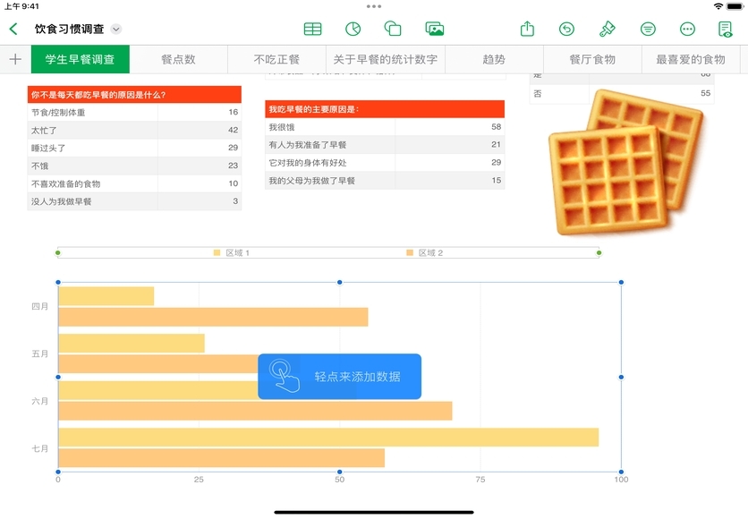
Task: Select the waffle image
Action: click(x=625, y=164)
